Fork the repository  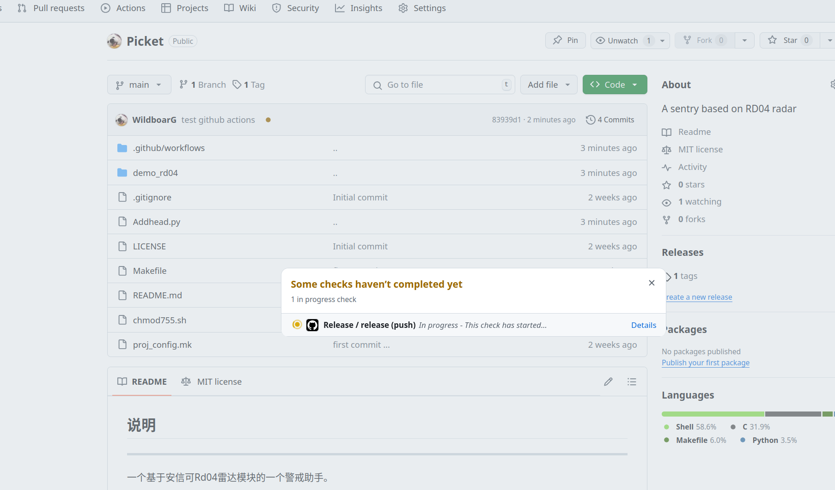[705, 41]
